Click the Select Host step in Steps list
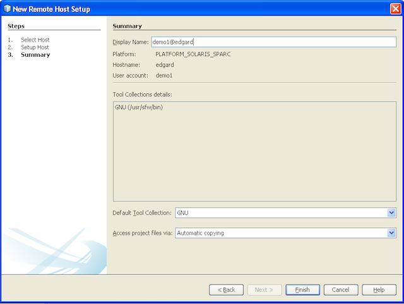 pos(35,40)
